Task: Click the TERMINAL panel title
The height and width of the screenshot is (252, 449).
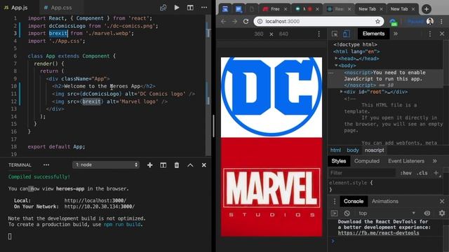Action: click(20, 165)
